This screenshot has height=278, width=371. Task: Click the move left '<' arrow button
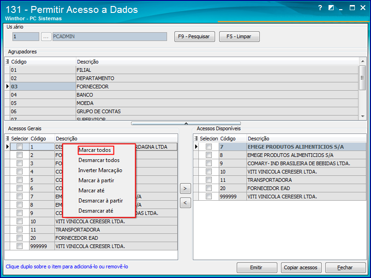tap(185, 203)
